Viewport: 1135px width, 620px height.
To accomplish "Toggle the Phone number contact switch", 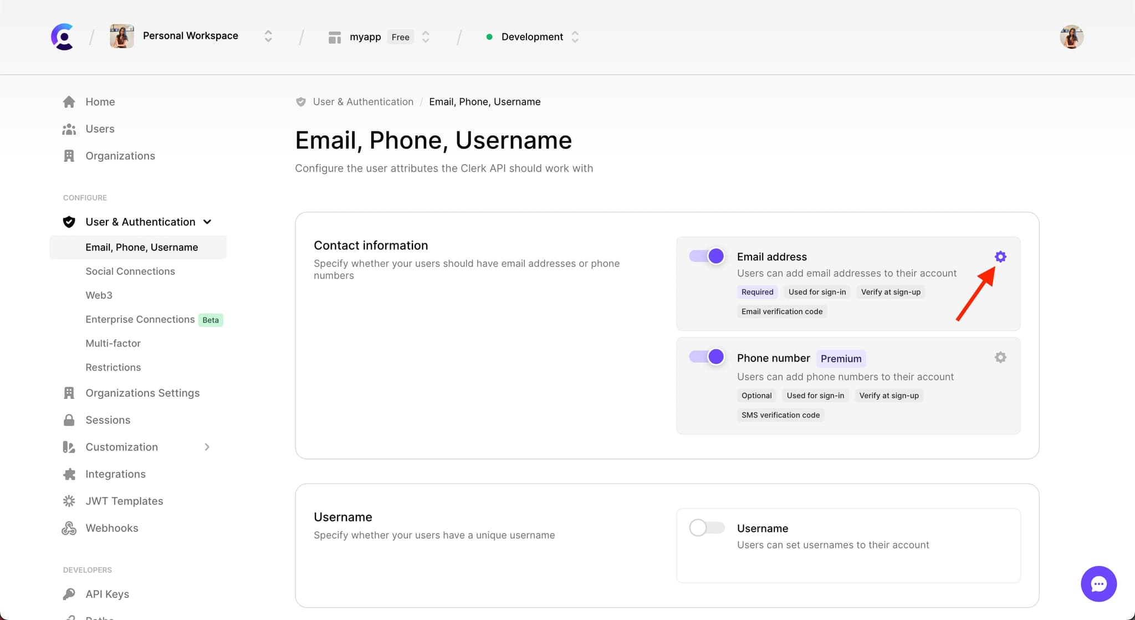I will [707, 357].
